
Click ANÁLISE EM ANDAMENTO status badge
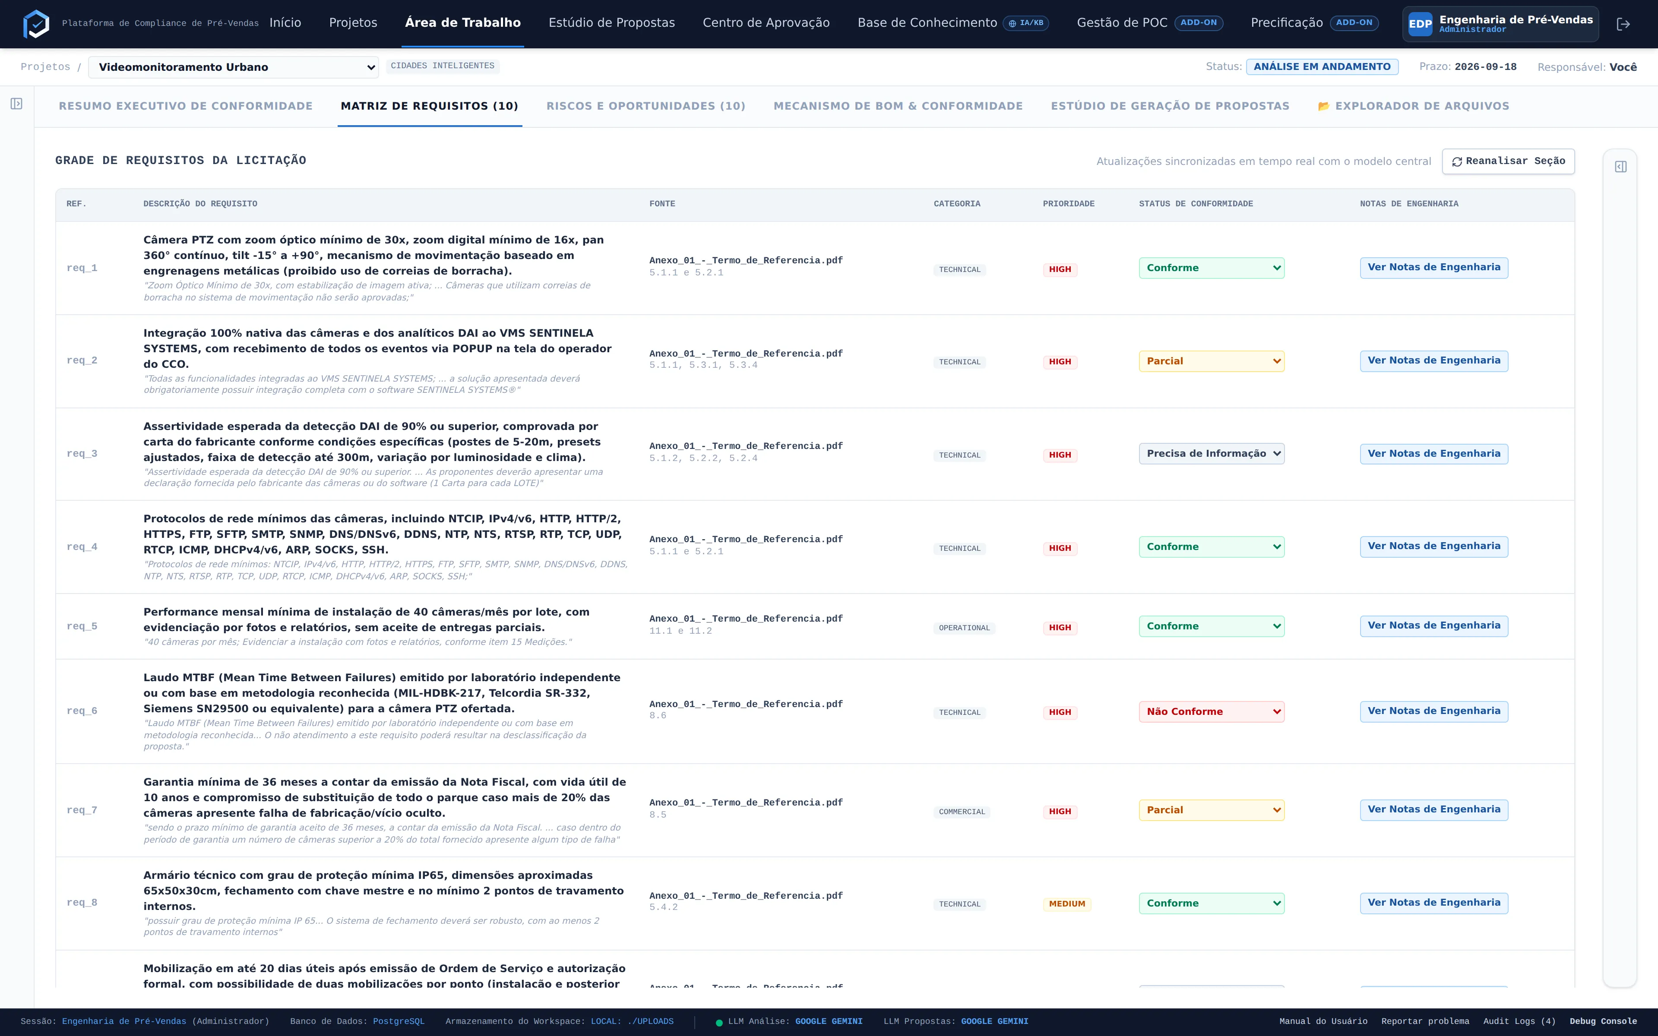1322,66
